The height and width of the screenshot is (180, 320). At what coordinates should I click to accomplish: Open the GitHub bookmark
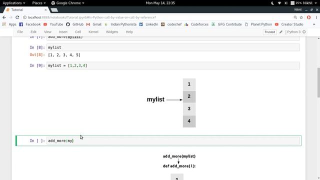pyautogui.click(x=74, y=24)
